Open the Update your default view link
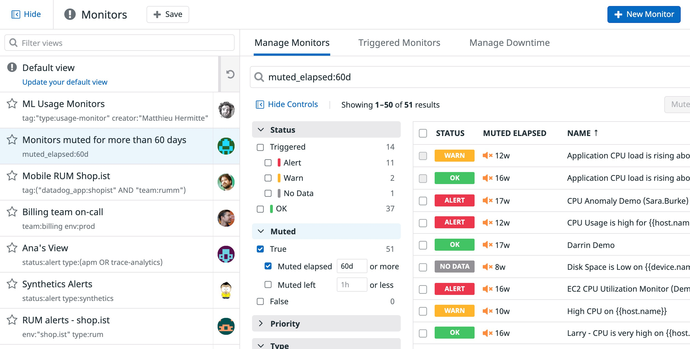Viewport: 690px width, 349px height. click(65, 82)
